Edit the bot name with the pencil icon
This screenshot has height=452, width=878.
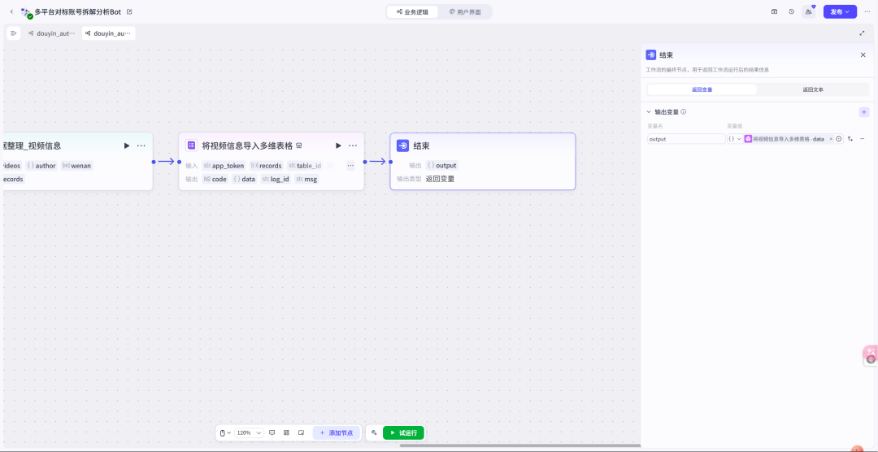(130, 11)
